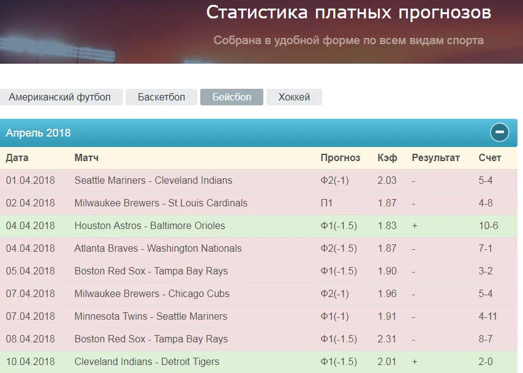The width and height of the screenshot is (523, 373).
Task: Select Seattle Mariners - Cleveland Indians match
Action: (x=154, y=180)
